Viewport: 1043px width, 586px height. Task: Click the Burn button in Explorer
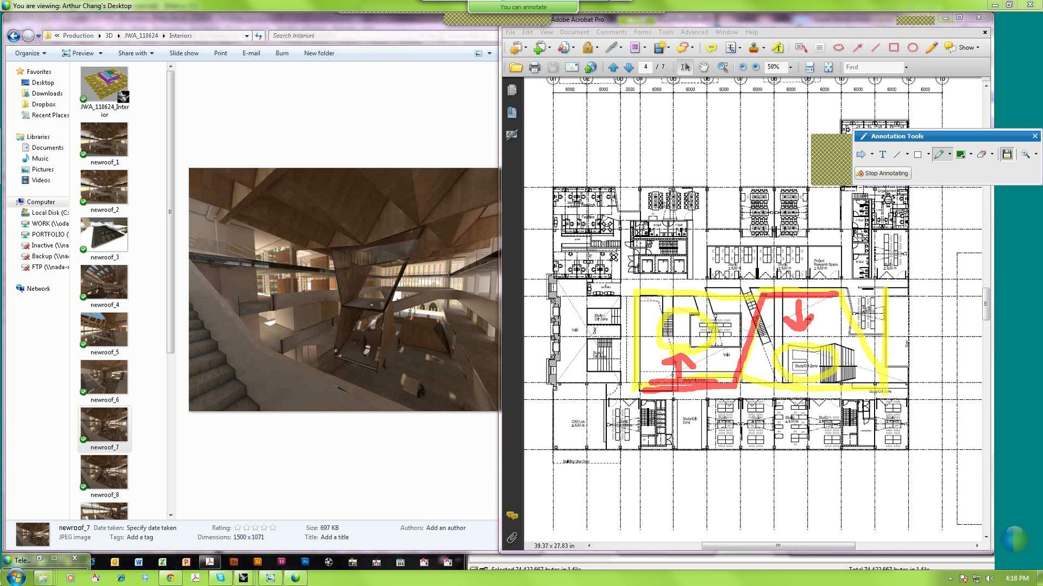(282, 53)
